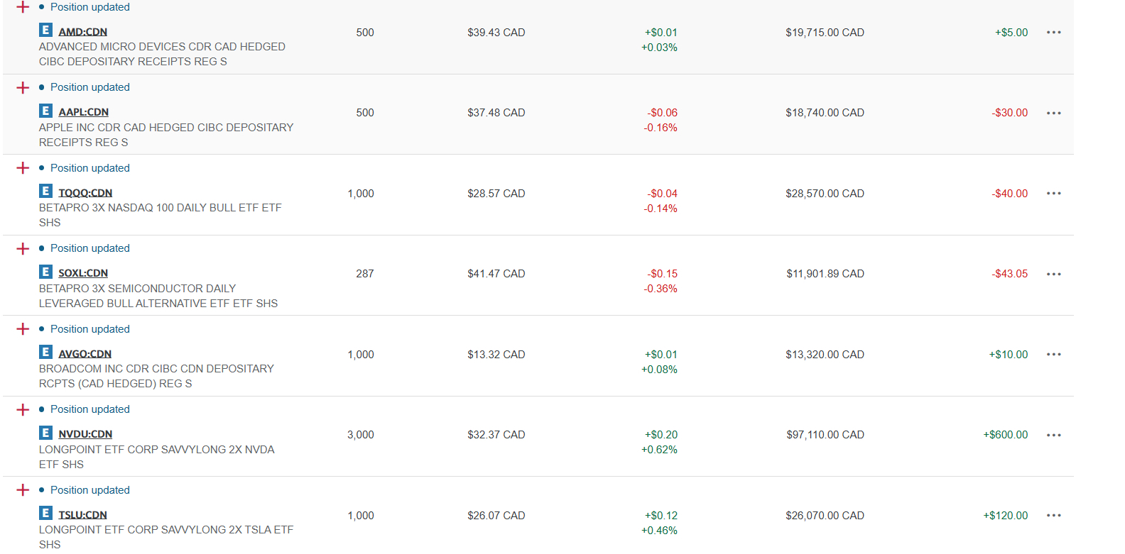Open the AMD:CDN symbol link
This screenshot has height=554, width=1125.
(x=83, y=32)
